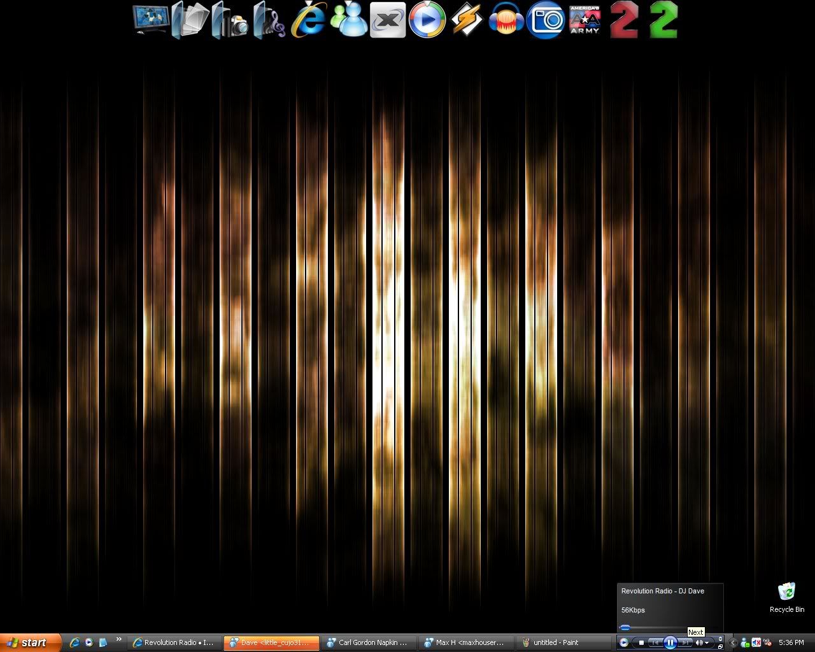
Task: Select the Recycle Bin desktop icon
Action: [787, 597]
